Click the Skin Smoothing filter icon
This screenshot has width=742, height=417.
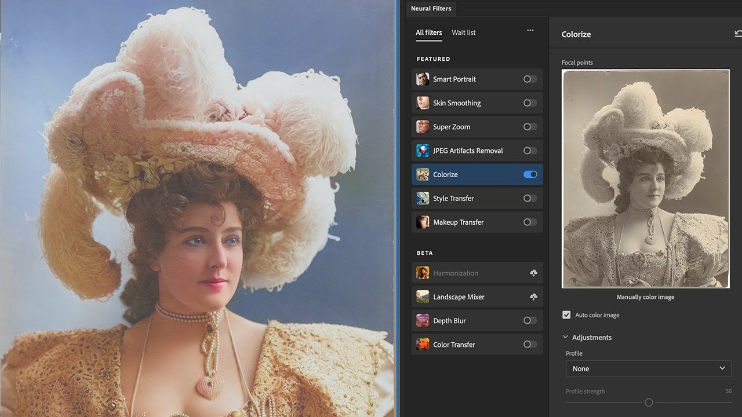(423, 103)
